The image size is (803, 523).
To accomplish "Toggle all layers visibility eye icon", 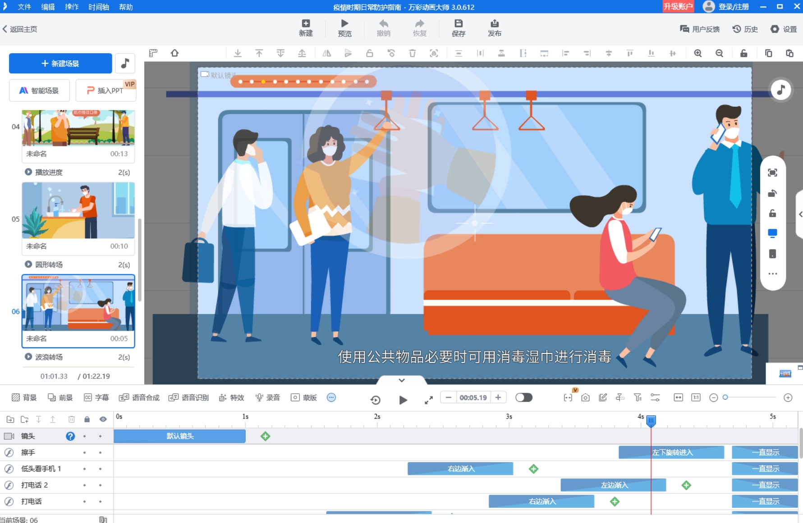I will point(103,419).
